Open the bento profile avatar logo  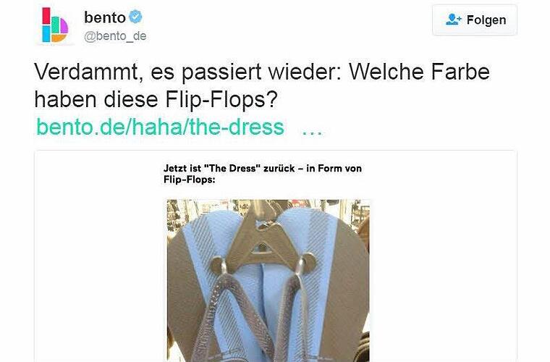click(54, 25)
